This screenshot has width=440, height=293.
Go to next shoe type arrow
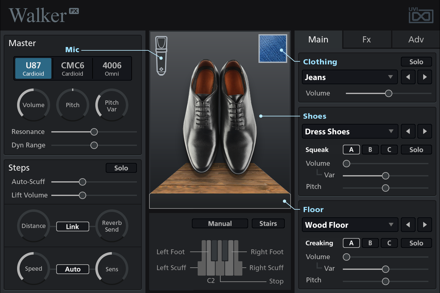coord(425,132)
